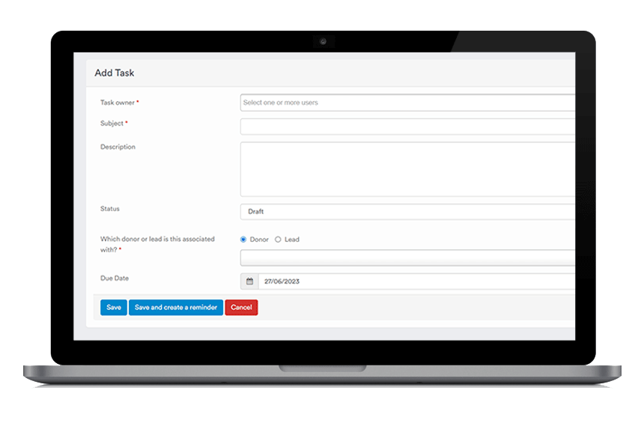Click the Task owner label
644x426 pixels.
click(x=118, y=103)
